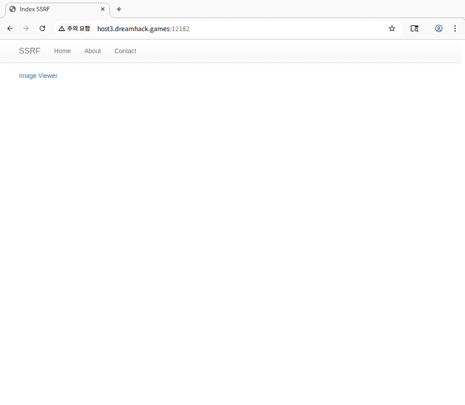Click the globe favicon on the tab
This screenshot has width=465, height=405.
pos(13,9)
